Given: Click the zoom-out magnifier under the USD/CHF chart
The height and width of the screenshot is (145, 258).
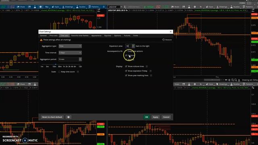Looking at the screenshot, I should tap(235, 80).
